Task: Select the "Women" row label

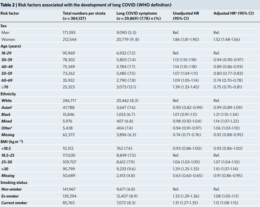Action: (x=8, y=40)
